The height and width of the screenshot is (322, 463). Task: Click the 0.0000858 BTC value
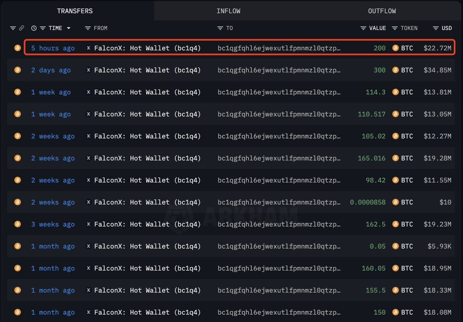(x=368, y=202)
